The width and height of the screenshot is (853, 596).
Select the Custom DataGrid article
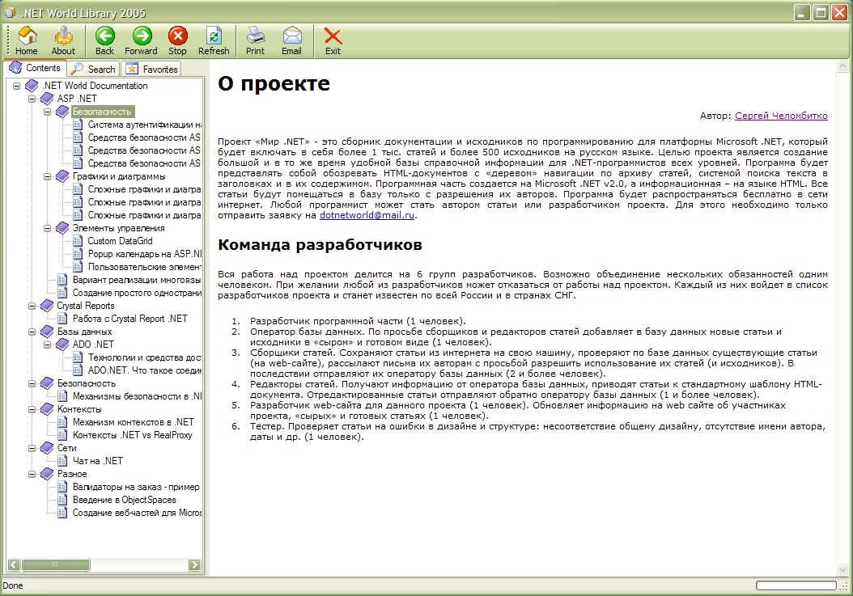coord(121,241)
